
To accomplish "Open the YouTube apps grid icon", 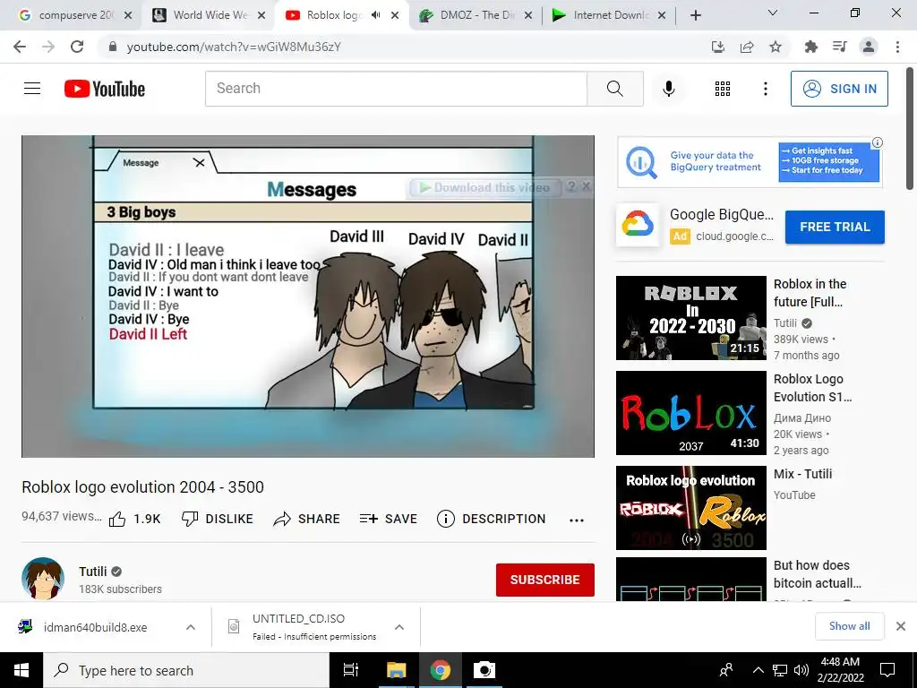I will click(723, 89).
